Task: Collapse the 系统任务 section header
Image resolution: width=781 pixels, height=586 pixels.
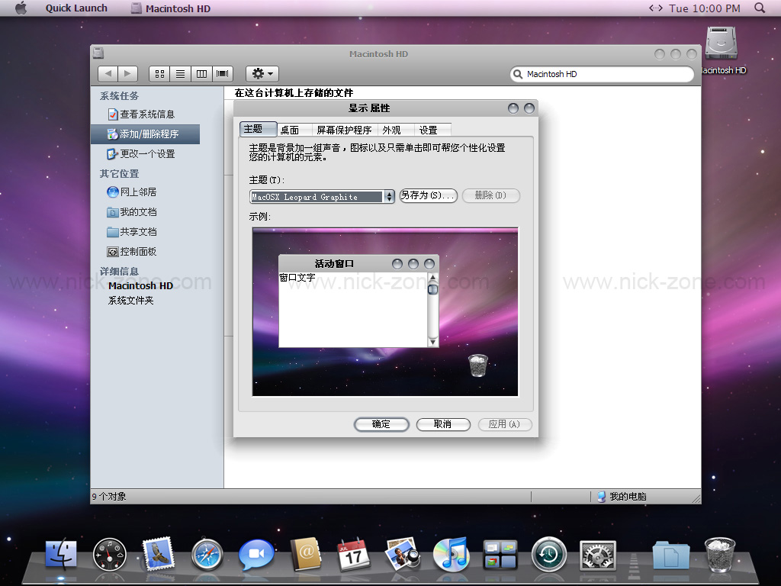Action: coord(120,95)
